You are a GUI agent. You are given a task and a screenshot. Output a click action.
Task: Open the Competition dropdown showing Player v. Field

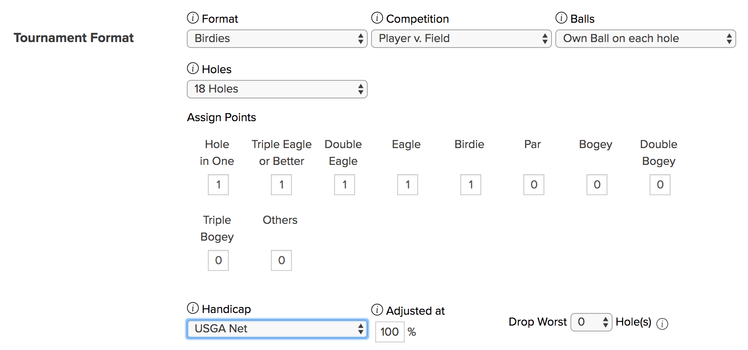pyautogui.click(x=462, y=39)
